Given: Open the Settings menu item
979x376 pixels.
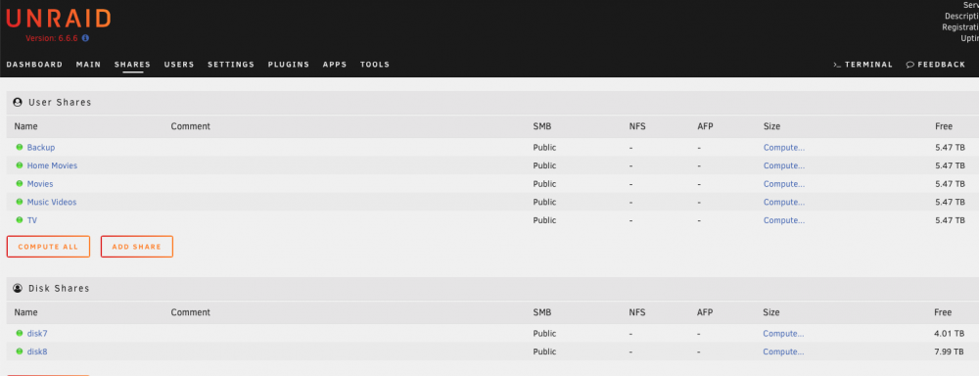Looking at the screenshot, I should click(x=231, y=65).
